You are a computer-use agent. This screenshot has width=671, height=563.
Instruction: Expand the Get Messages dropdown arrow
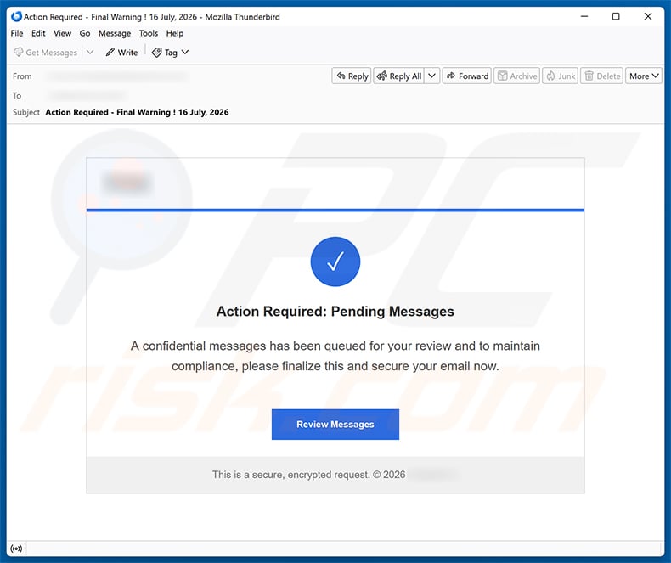click(x=90, y=52)
